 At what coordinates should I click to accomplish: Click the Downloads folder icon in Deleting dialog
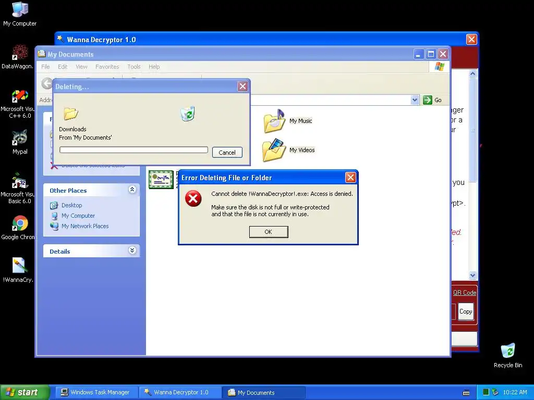tap(71, 114)
